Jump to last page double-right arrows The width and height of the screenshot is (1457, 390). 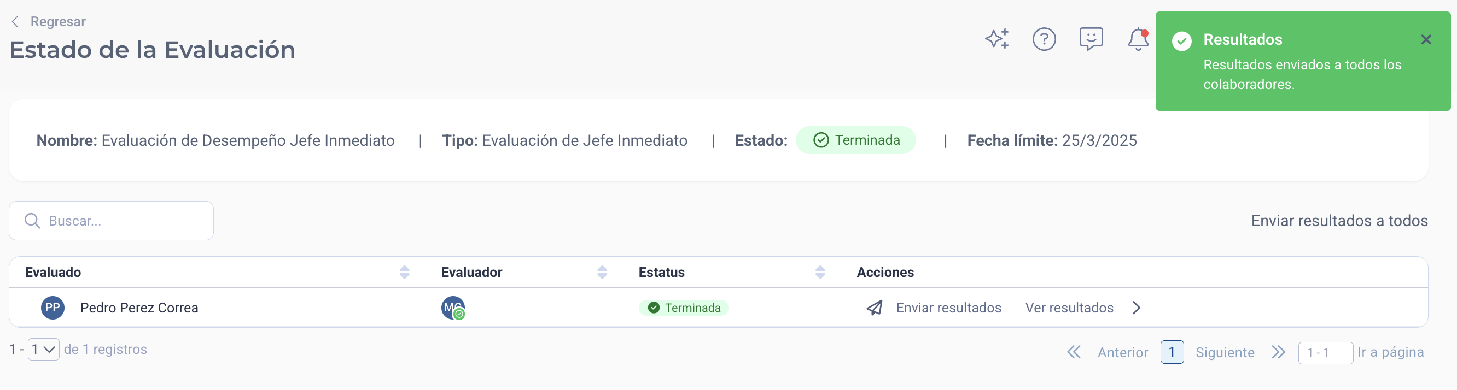pos(1278,352)
